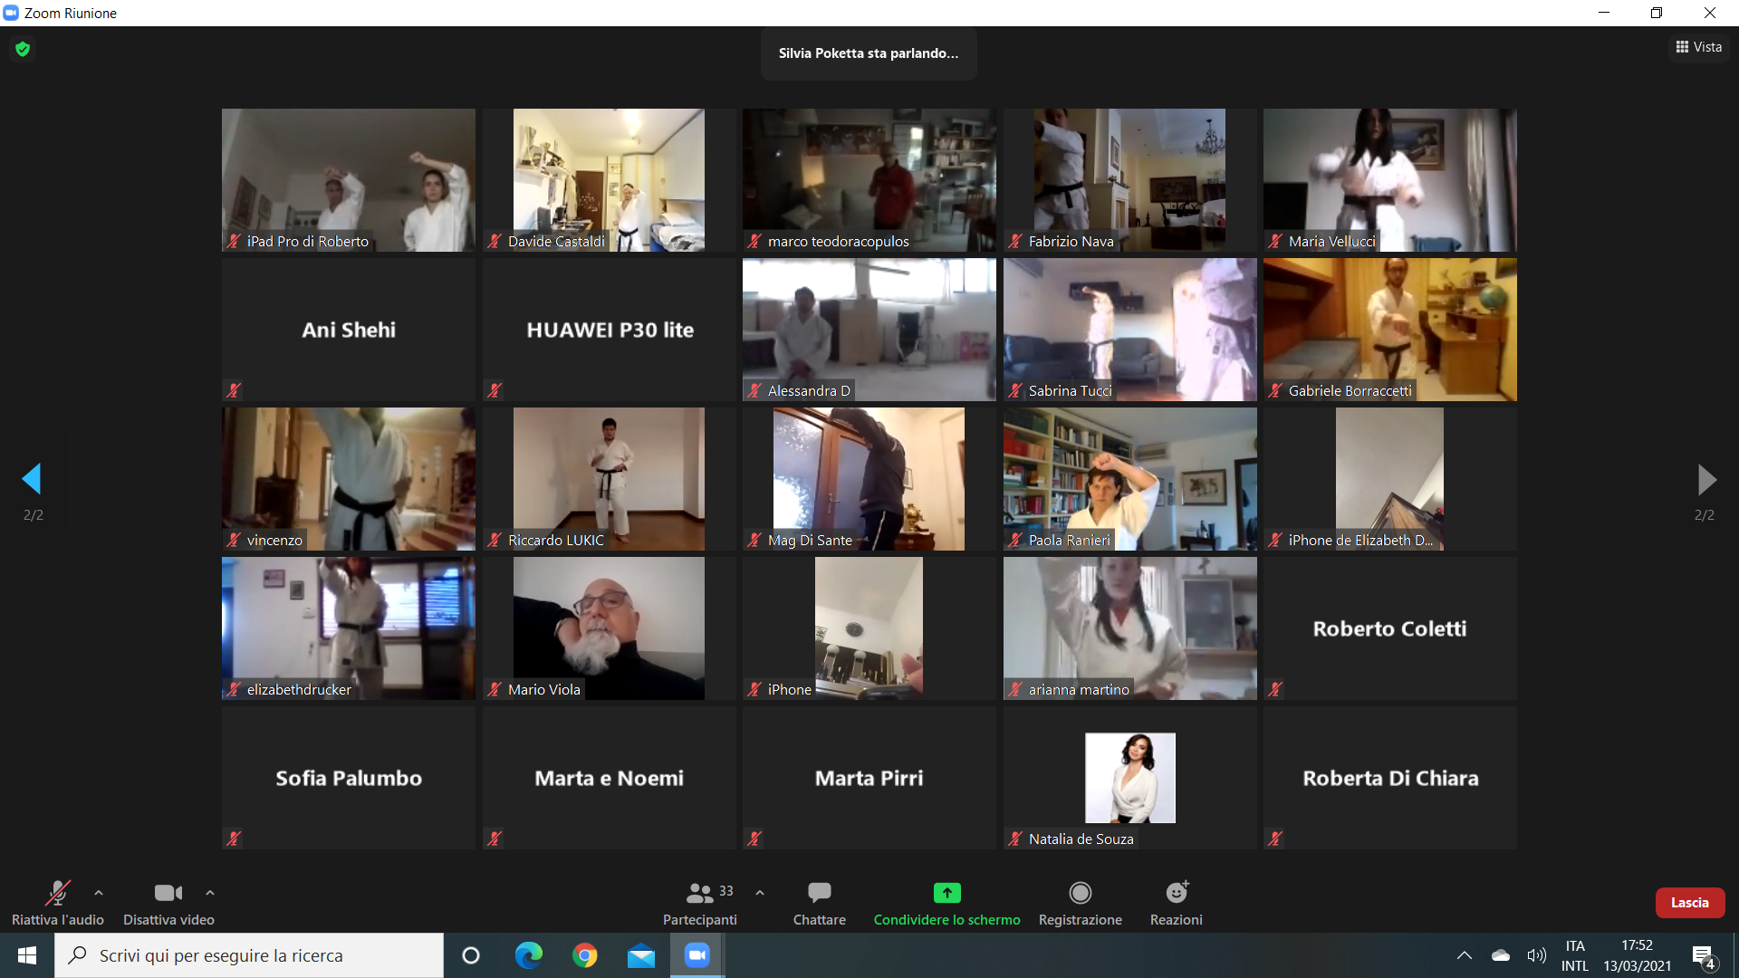
Task: Open notification center icon in taskbar
Action: (1704, 956)
